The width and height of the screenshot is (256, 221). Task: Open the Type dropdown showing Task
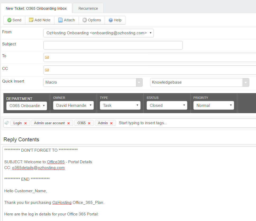tap(120, 105)
